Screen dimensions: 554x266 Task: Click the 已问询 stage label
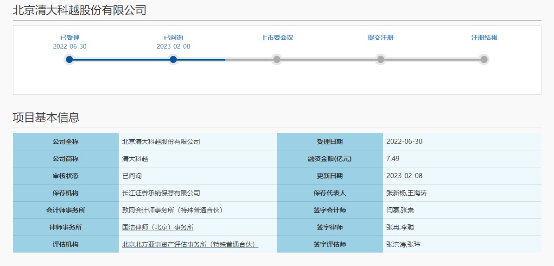click(x=173, y=37)
